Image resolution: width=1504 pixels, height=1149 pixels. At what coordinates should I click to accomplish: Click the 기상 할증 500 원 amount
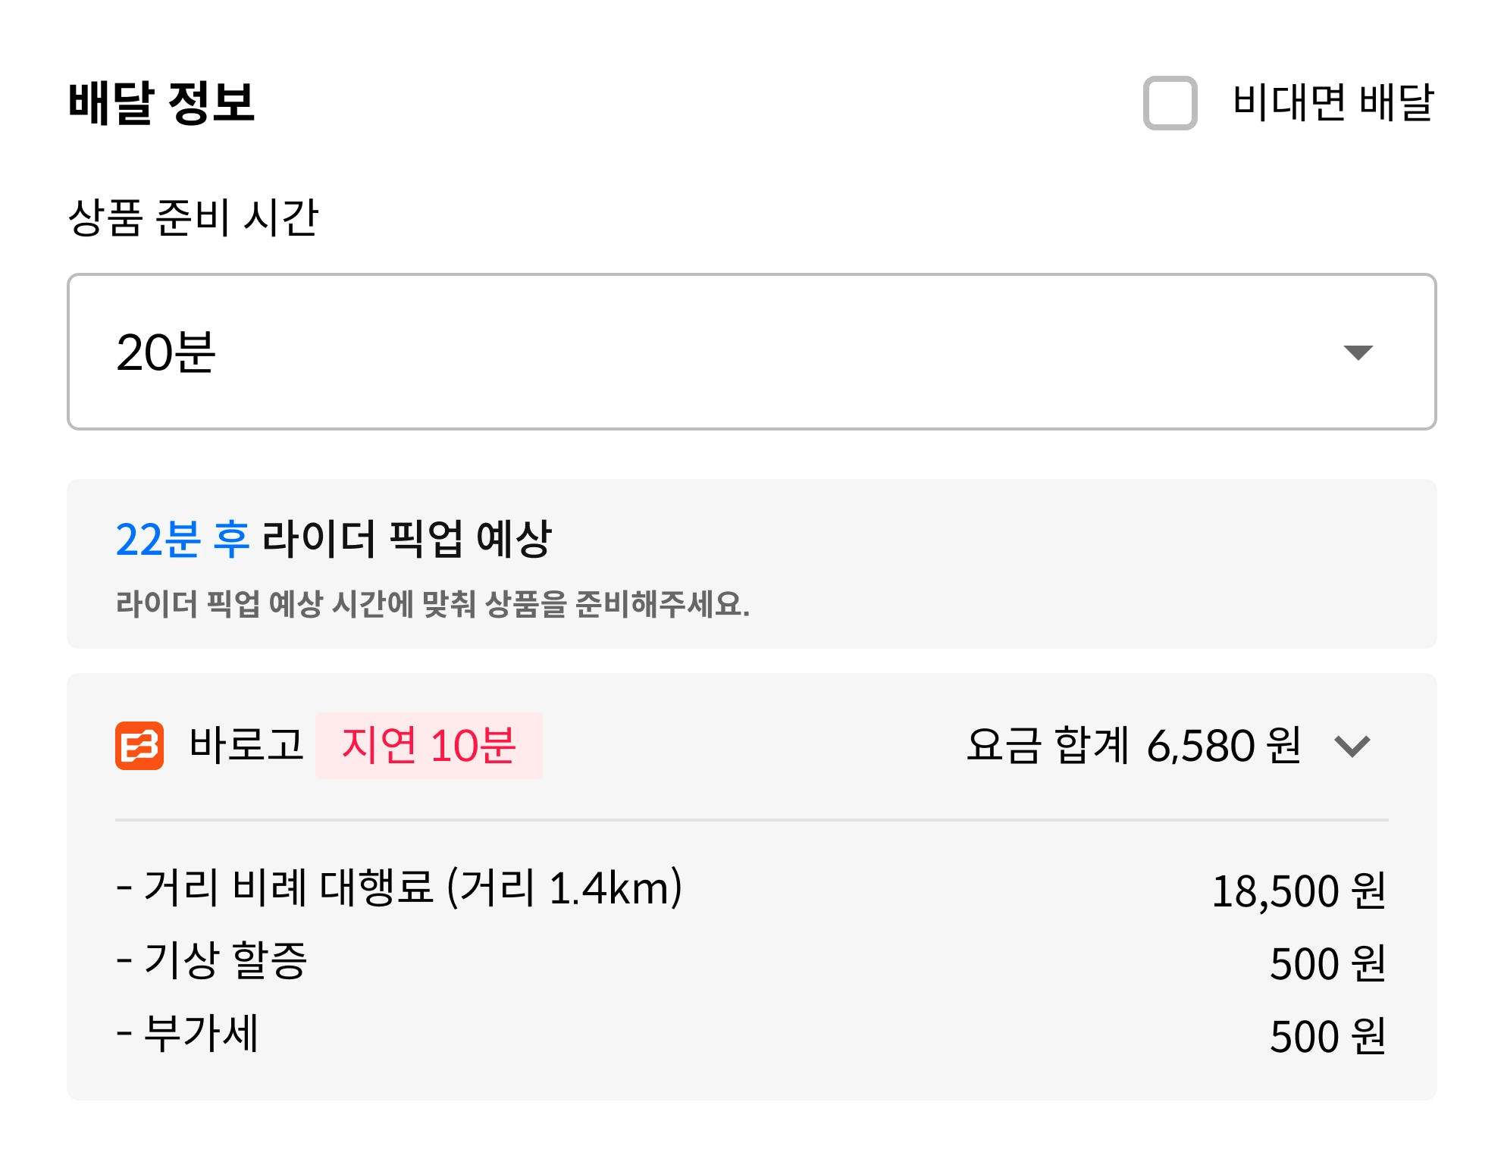click(1327, 963)
